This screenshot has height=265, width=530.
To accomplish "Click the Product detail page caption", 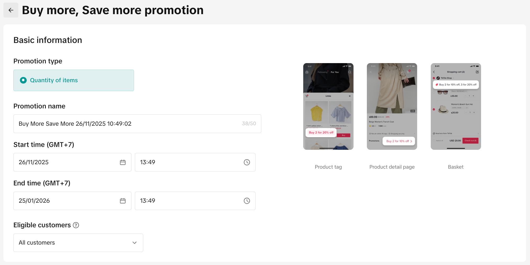I will tap(392, 167).
